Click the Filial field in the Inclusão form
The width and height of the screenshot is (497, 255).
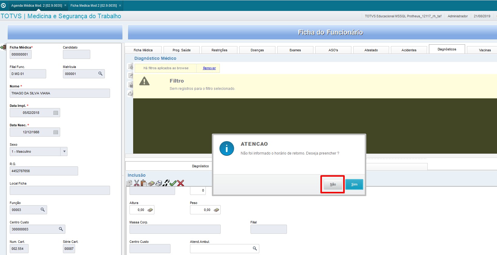click(269, 229)
